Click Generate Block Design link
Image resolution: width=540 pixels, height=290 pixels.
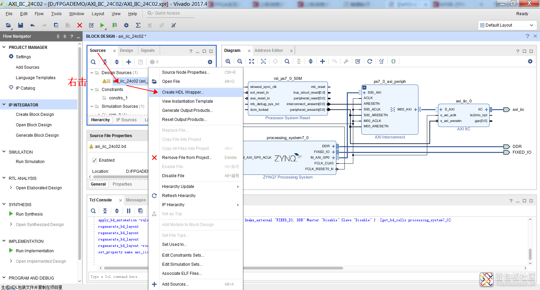(x=37, y=135)
